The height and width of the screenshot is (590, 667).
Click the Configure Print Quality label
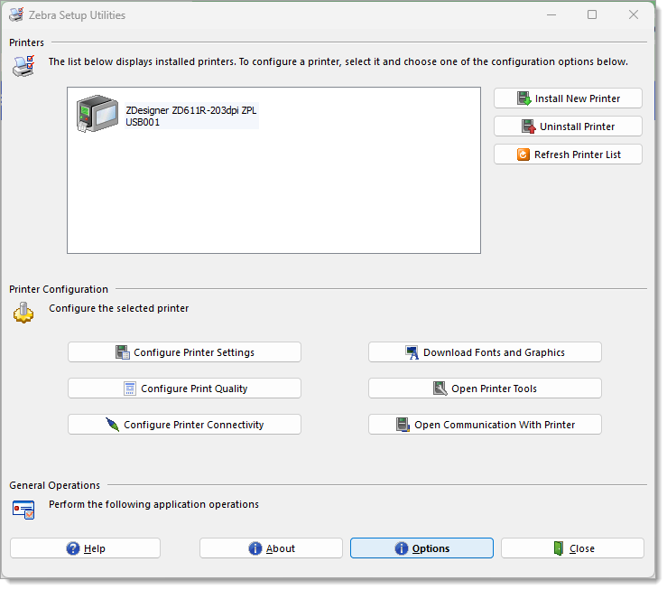[194, 389]
